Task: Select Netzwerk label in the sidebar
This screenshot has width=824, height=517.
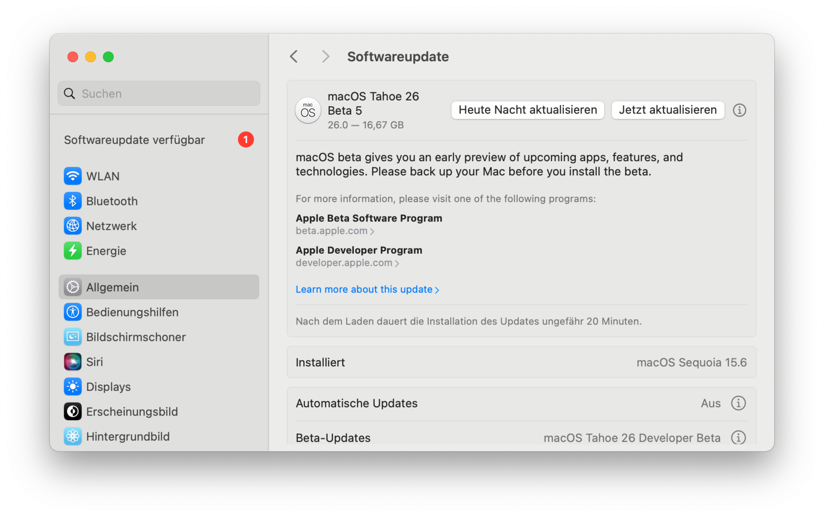Action: click(x=111, y=226)
